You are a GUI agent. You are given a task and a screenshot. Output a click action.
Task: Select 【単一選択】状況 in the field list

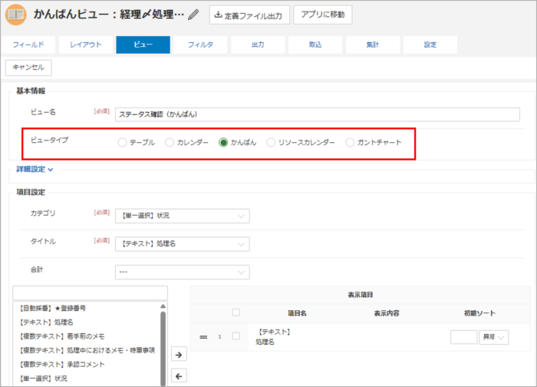(x=43, y=379)
